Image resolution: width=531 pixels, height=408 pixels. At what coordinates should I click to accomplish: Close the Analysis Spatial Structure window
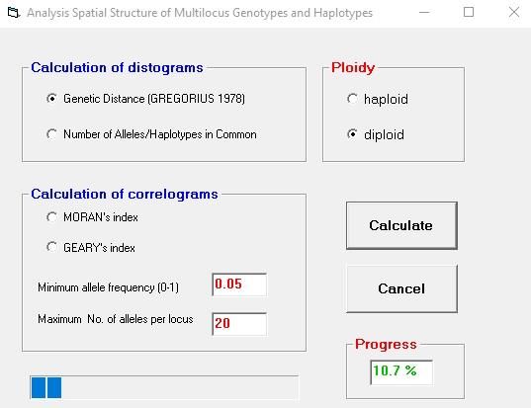(514, 13)
